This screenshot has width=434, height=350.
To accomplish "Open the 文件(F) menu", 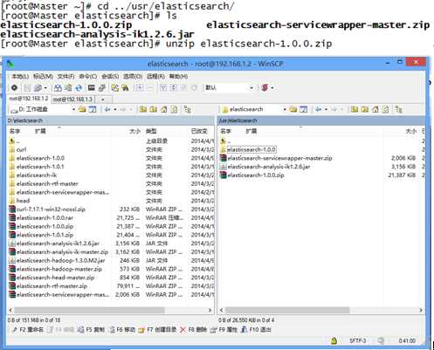I will (x=65, y=77).
